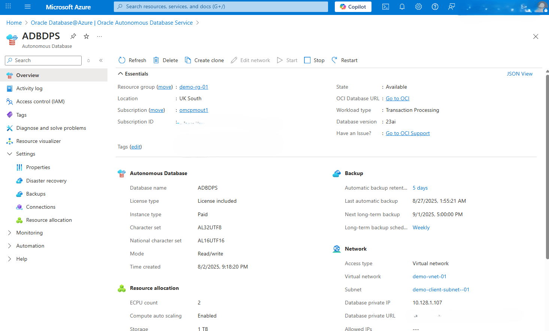Add ADBDPS to favorites with the star

tap(86, 36)
